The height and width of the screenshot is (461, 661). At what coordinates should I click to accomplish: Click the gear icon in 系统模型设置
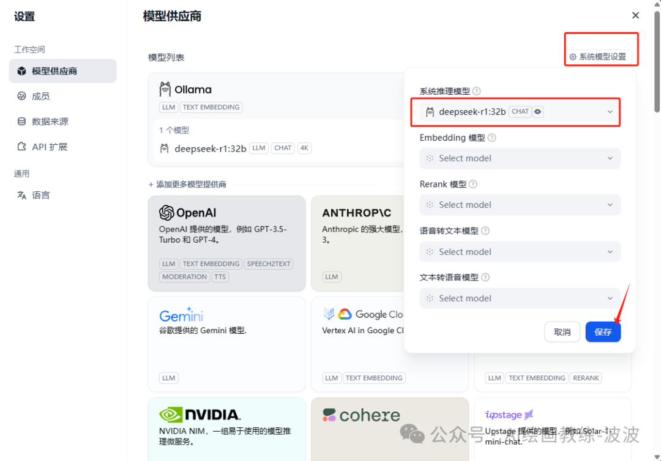pos(573,57)
